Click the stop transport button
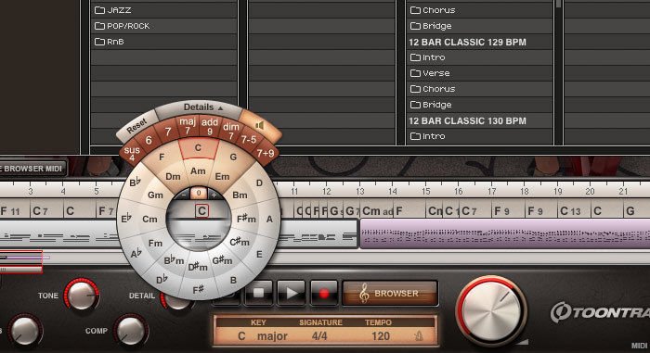This screenshot has height=353, width=650. click(259, 293)
